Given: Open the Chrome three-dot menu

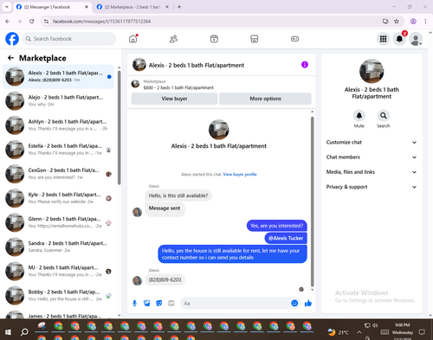Looking at the screenshot, I should click(x=425, y=22).
